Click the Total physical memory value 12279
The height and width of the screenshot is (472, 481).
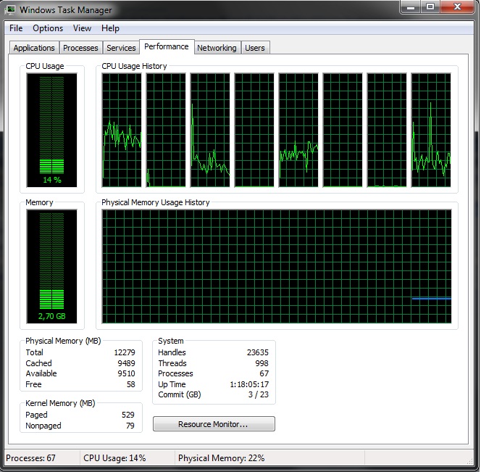125,352
